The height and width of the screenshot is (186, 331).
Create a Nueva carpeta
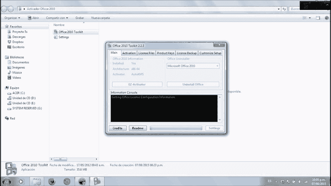pyautogui.click(x=100, y=18)
